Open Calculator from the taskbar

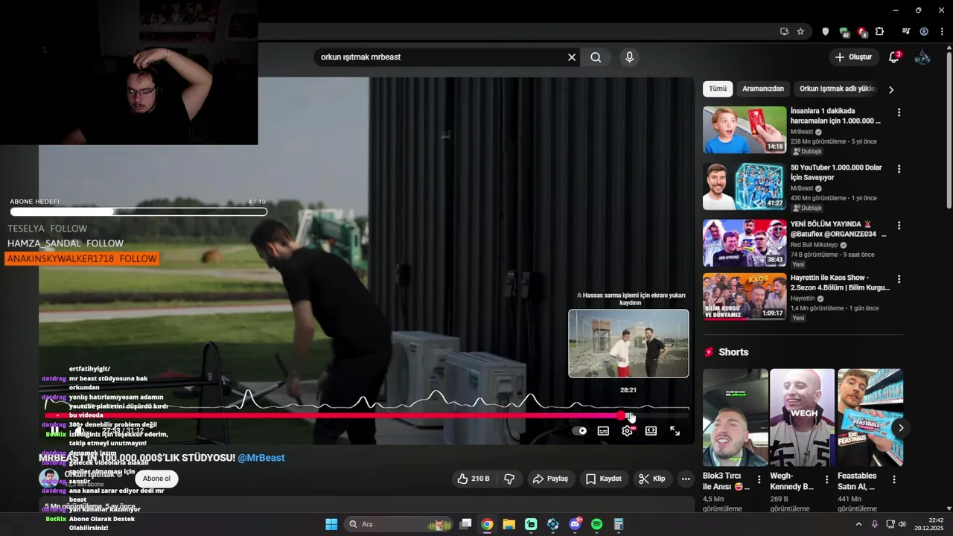pos(619,524)
